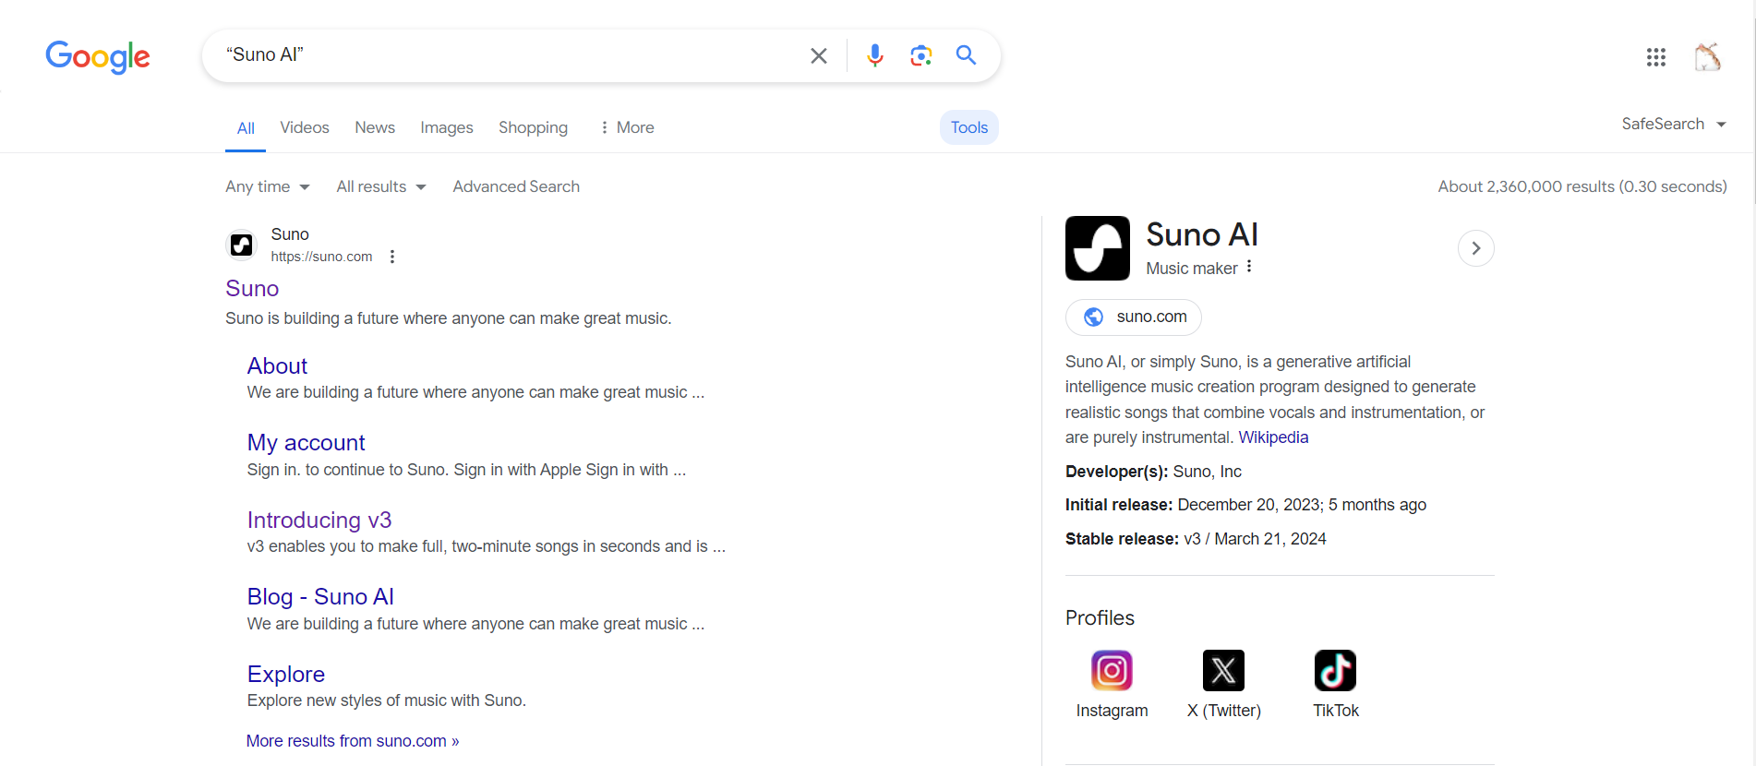
Task: Click the magnifying glass search icon
Action: pyautogui.click(x=966, y=55)
